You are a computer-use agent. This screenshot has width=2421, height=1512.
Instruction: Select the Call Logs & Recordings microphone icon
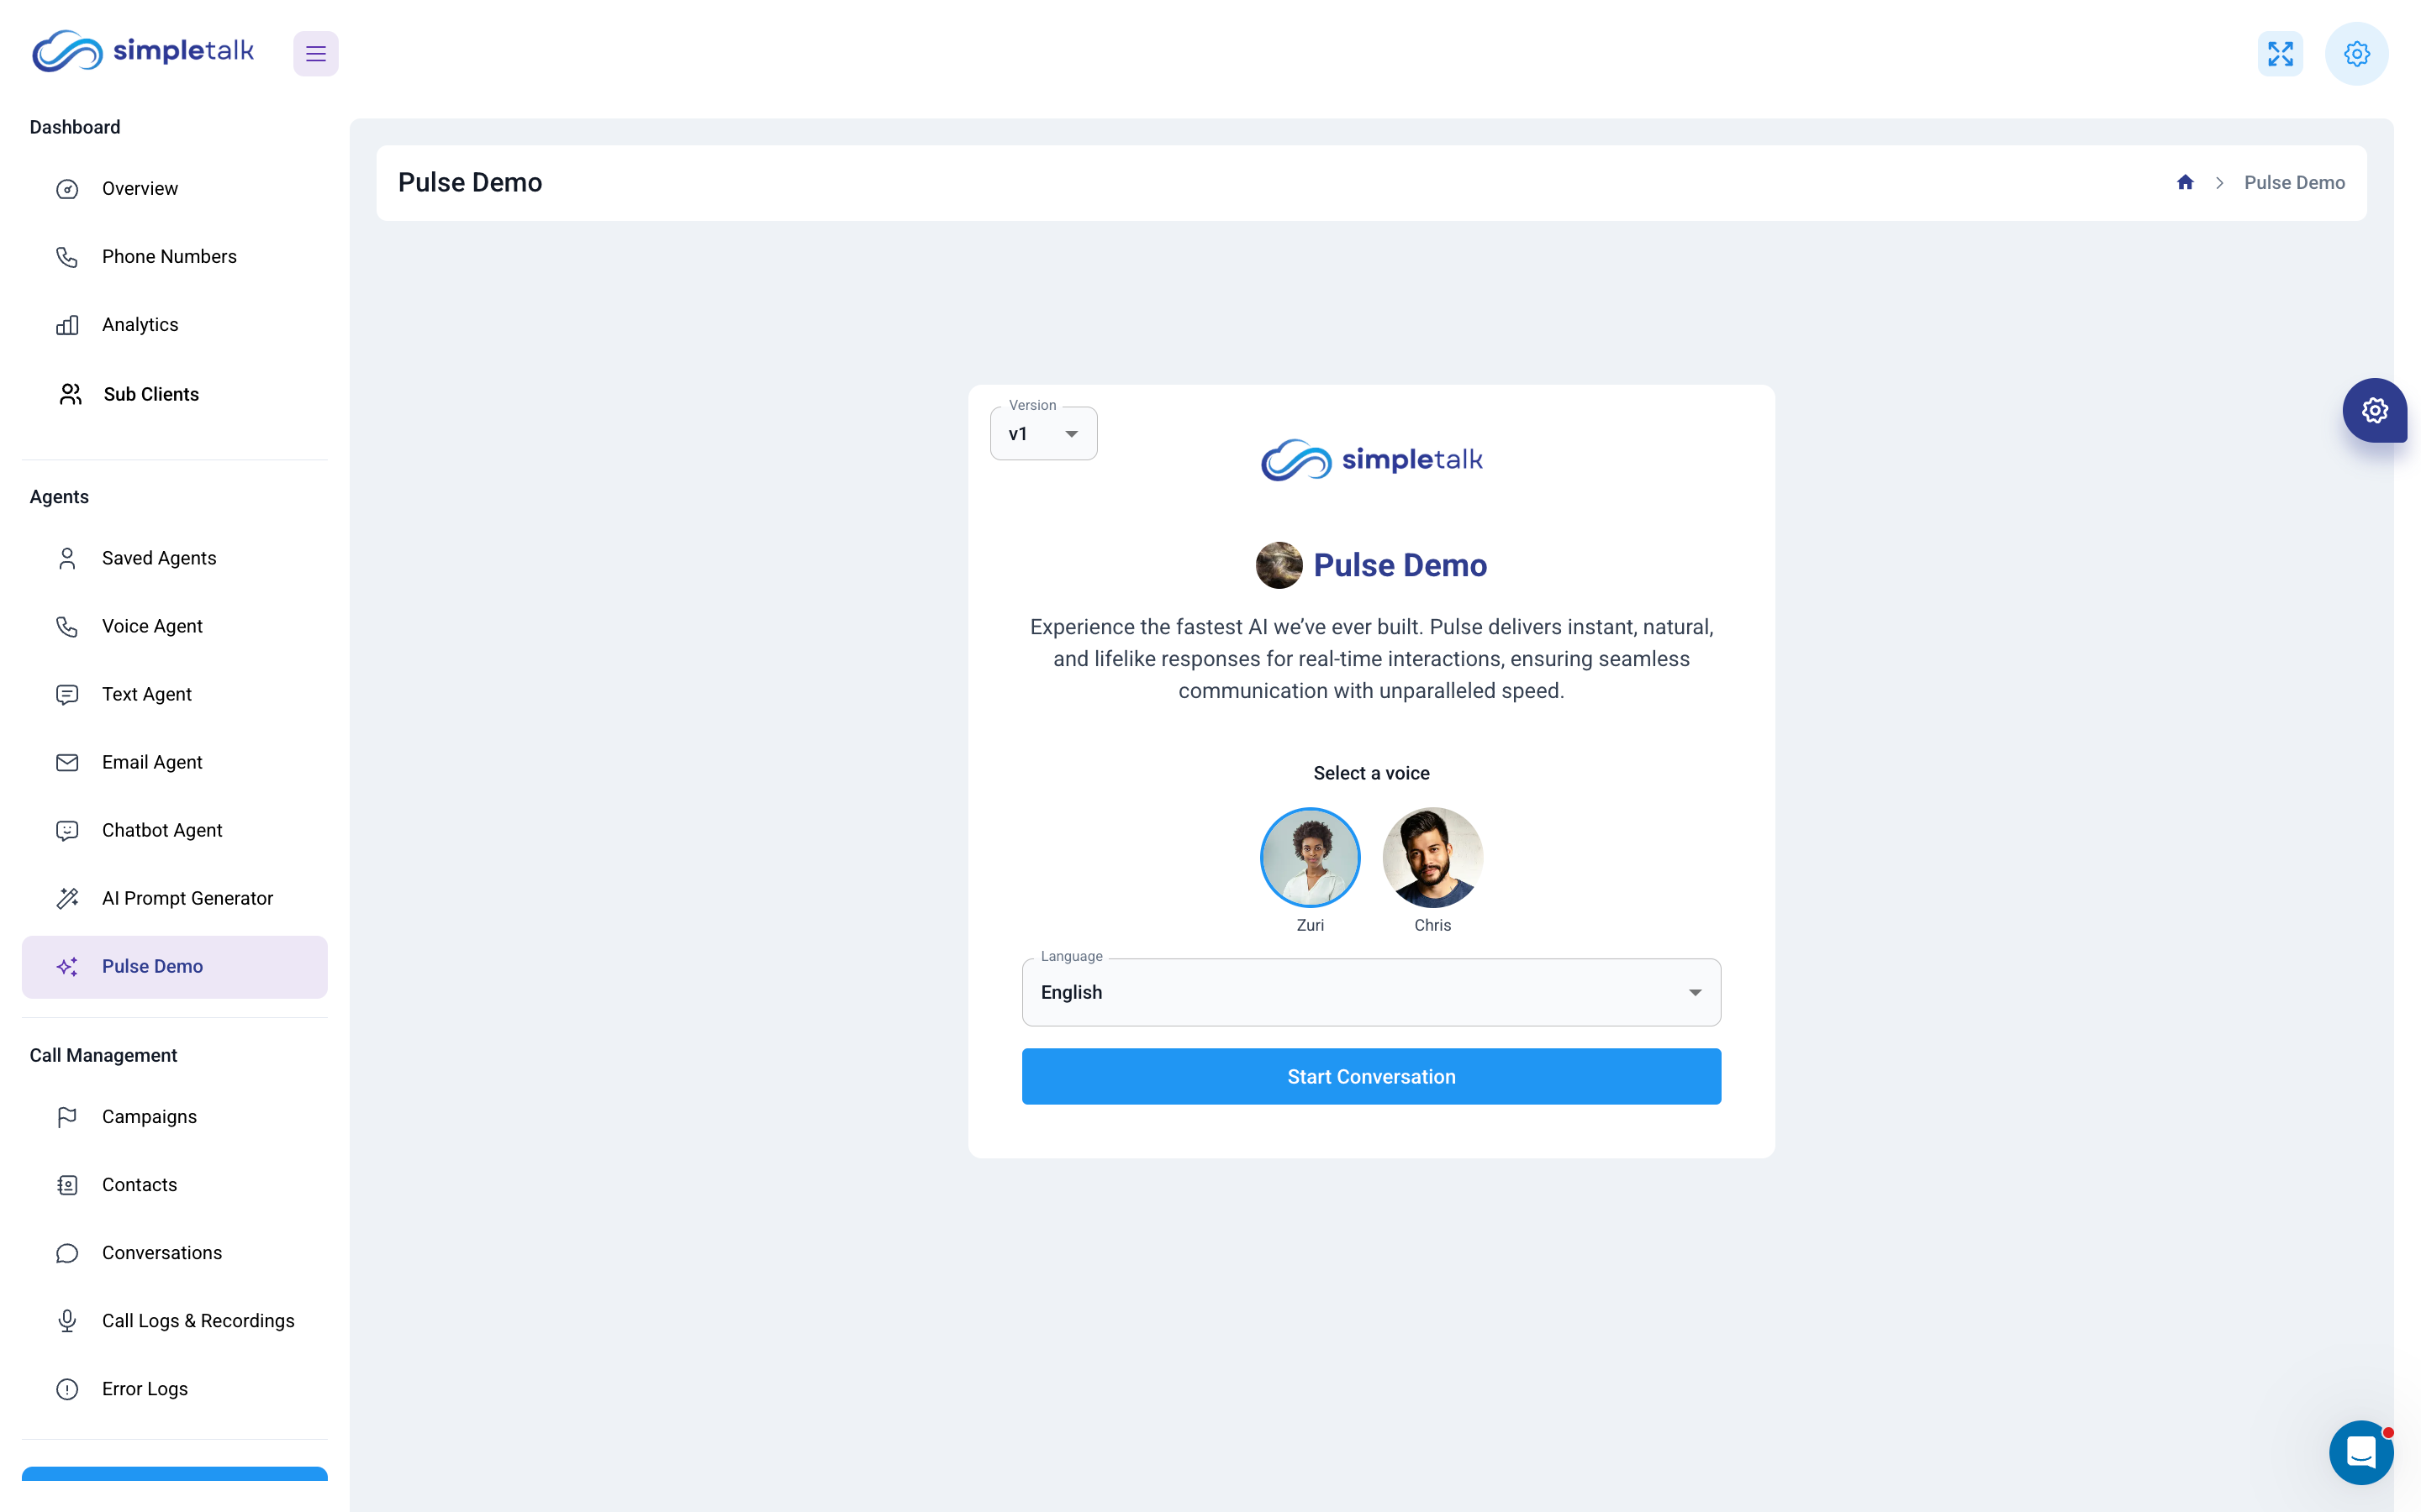coord(67,1320)
